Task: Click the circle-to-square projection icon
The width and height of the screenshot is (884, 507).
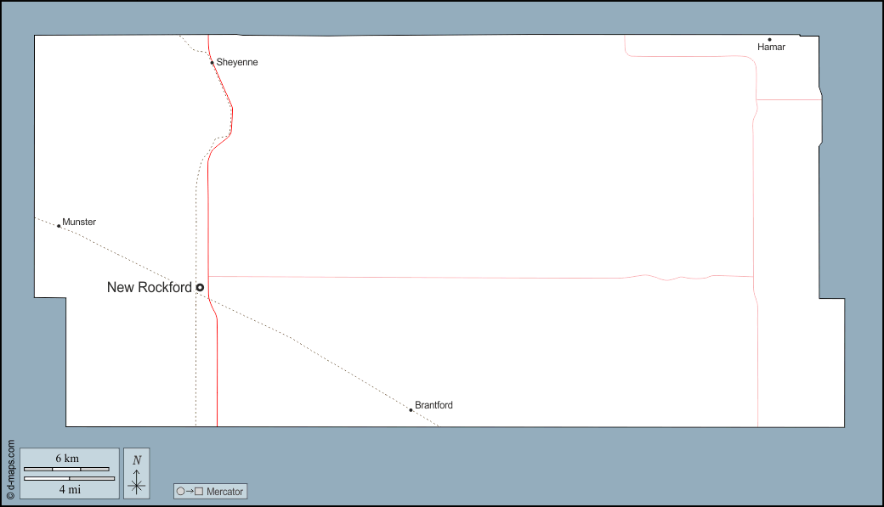Action: (x=189, y=492)
